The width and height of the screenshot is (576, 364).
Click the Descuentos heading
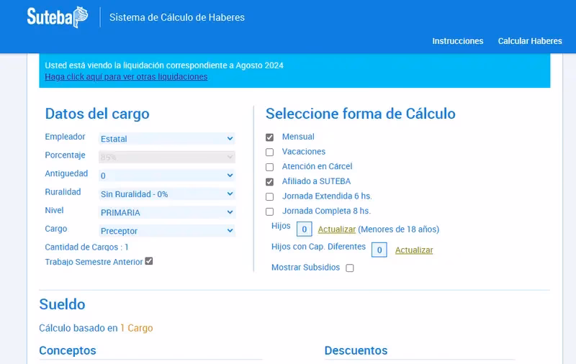pos(356,350)
